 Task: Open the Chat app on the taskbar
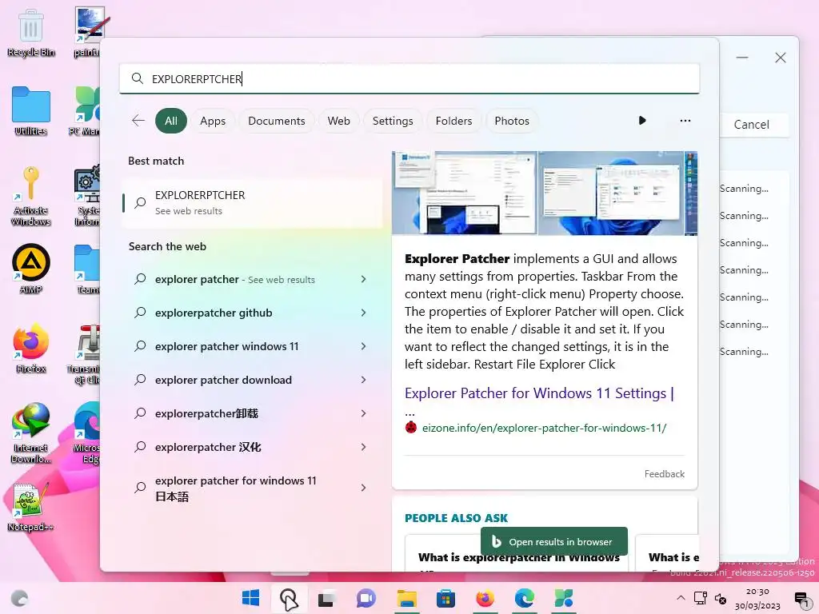pos(366,598)
